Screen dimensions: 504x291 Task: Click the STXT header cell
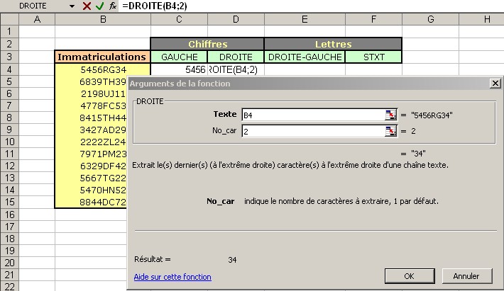point(373,57)
